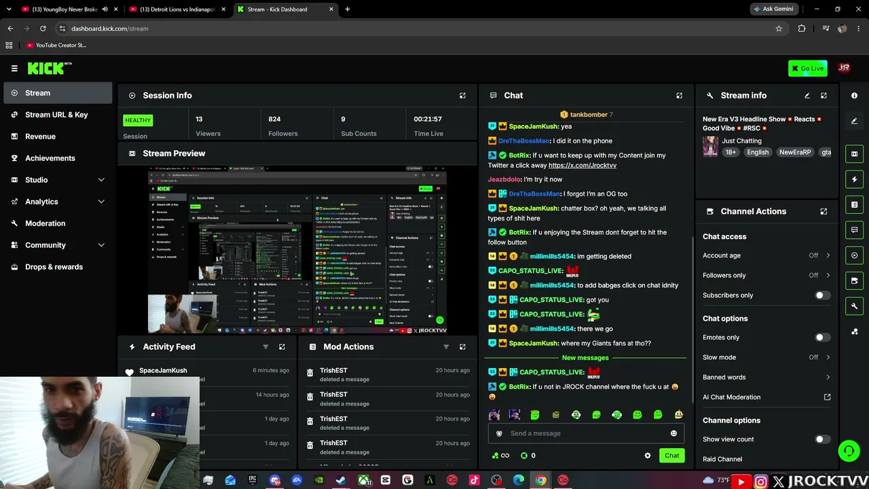The height and width of the screenshot is (489, 869).
Task: Click the Stream Preview video thumbnail
Action: pyautogui.click(x=297, y=250)
